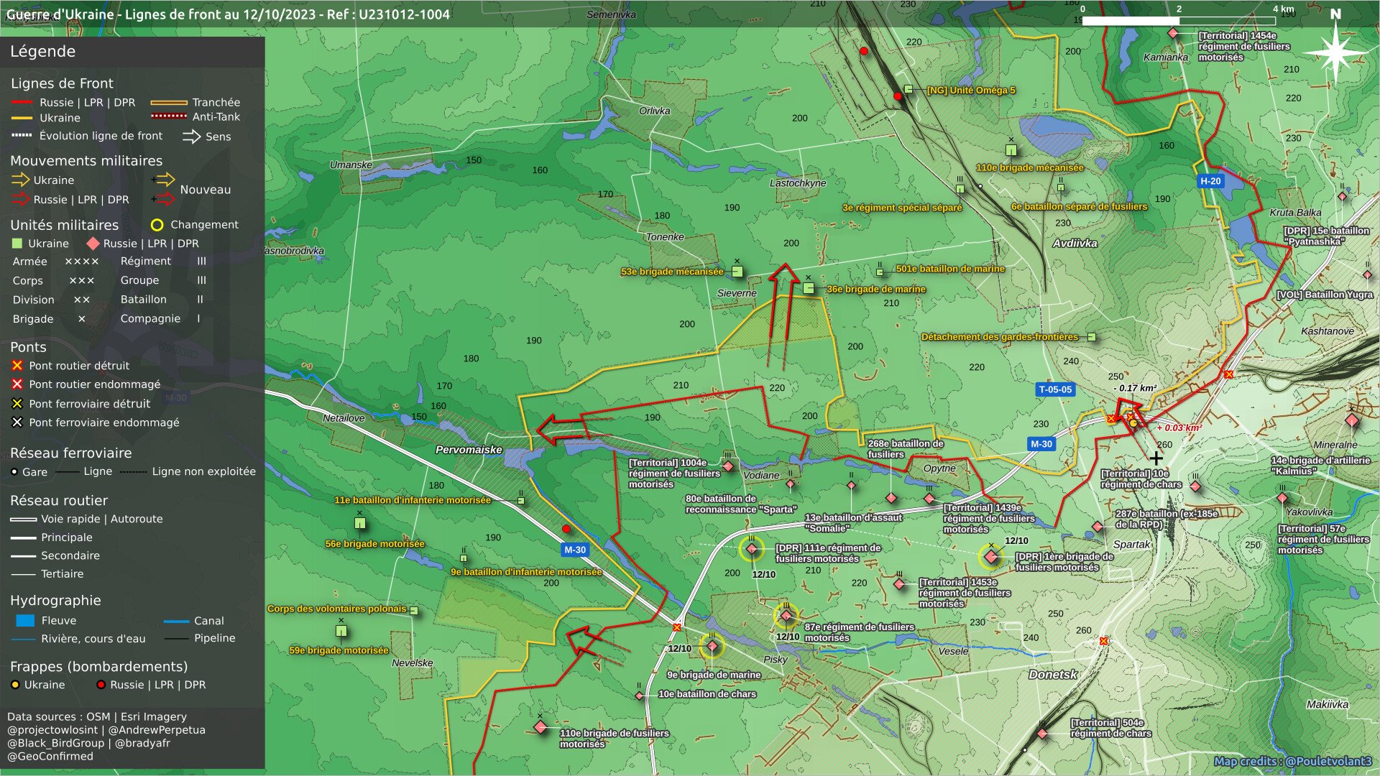The image size is (1380, 776).
Task: Click the Territorial 1004e régiment diamond marker
Action: coord(727,466)
